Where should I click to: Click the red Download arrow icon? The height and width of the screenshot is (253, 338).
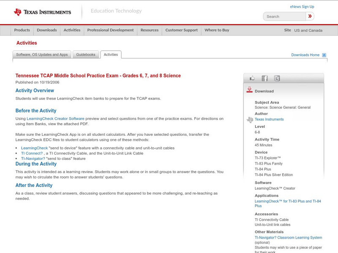click(x=249, y=90)
